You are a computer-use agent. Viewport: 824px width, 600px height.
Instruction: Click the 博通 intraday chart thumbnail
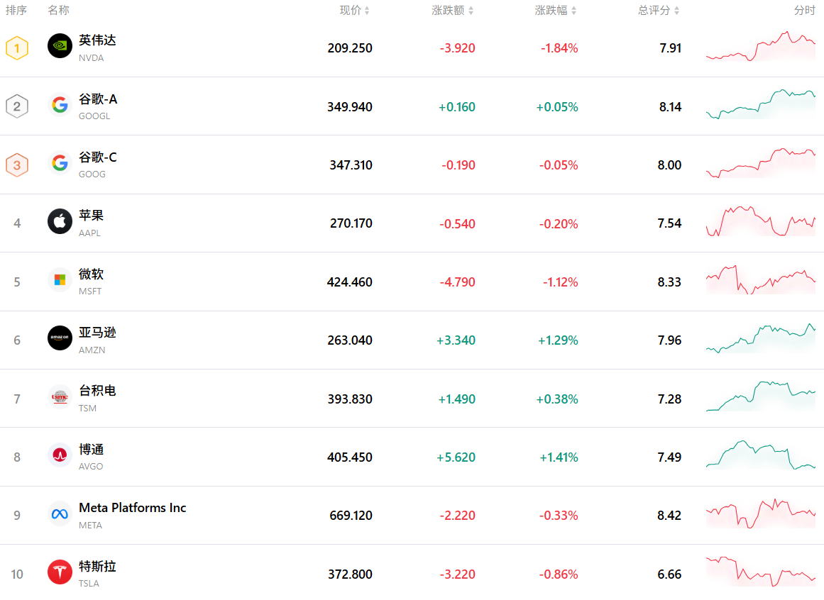click(x=760, y=455)
